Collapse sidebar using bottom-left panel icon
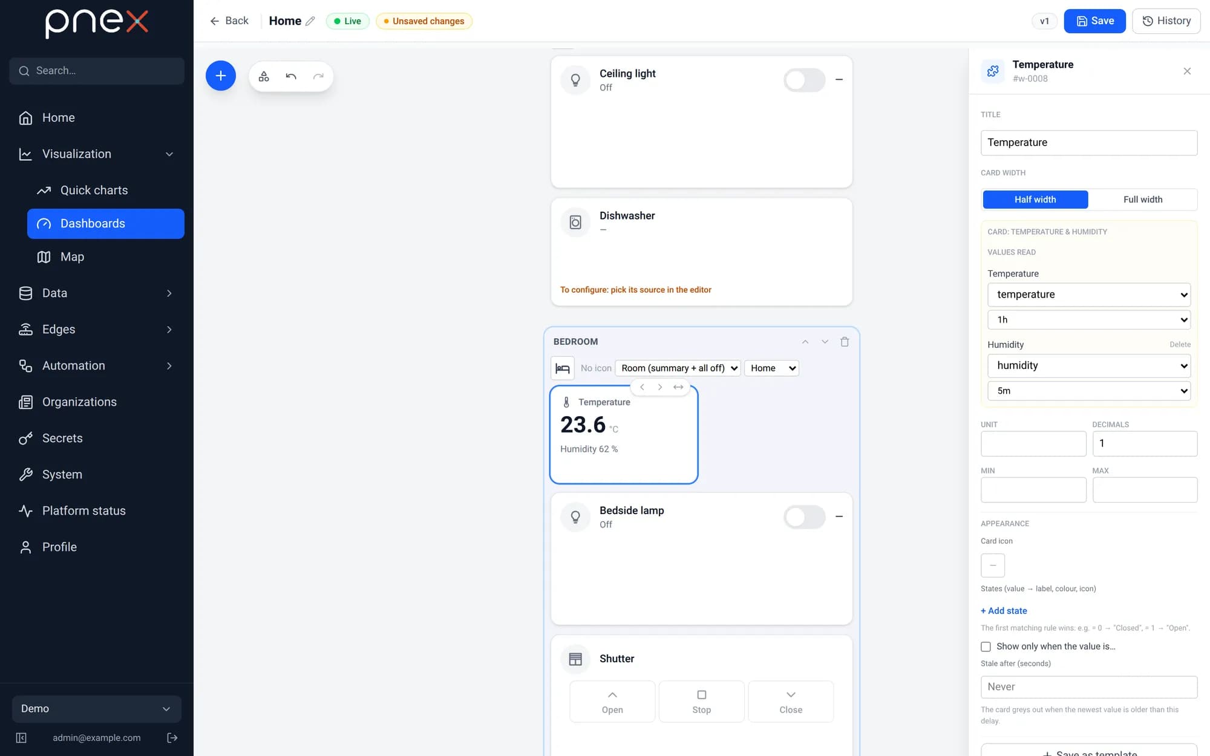 (21, 738)
